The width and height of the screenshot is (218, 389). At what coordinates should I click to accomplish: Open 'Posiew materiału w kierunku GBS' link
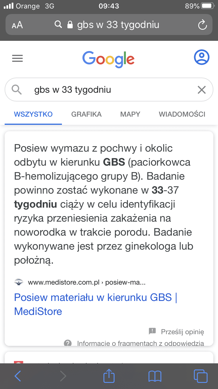[x=95, y=304]
